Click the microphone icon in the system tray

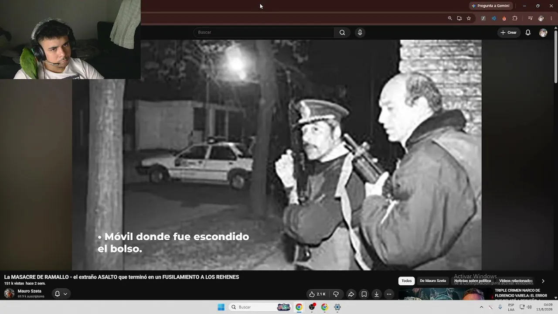(x=500, y=307)
